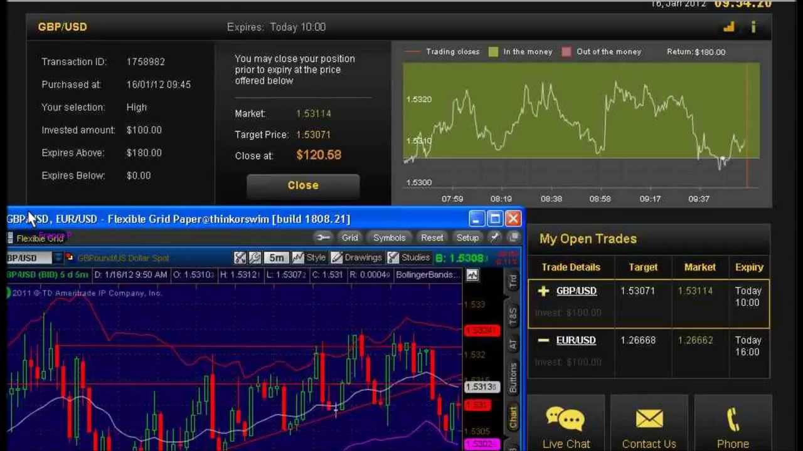Image resolution: width=803 pixels, height=451 pixels.
Task: Click the Phone handset icon
Action: click(x=733, y=419)
